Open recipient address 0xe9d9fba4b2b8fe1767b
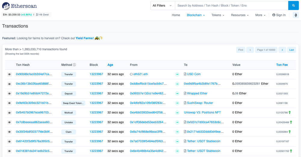301x157 pixels. pyautogui.click(x=202, y=84)
